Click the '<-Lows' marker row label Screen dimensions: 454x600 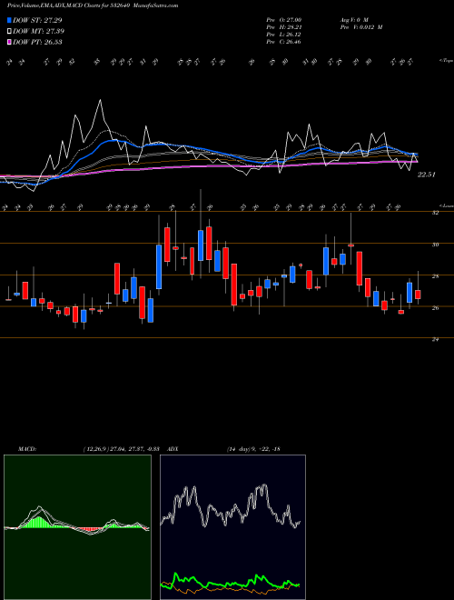point(446,205)
